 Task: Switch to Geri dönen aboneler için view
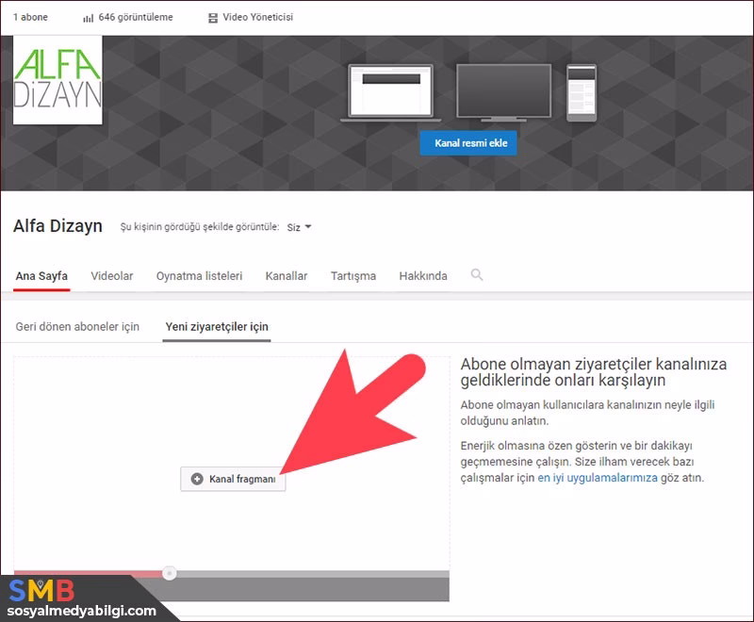point(75,325)
